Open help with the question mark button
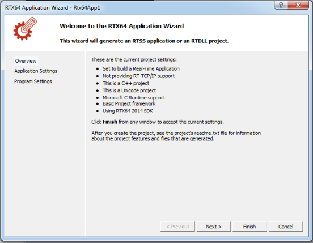The width and height of the screenshot is (313, 243). coord(281,5)
